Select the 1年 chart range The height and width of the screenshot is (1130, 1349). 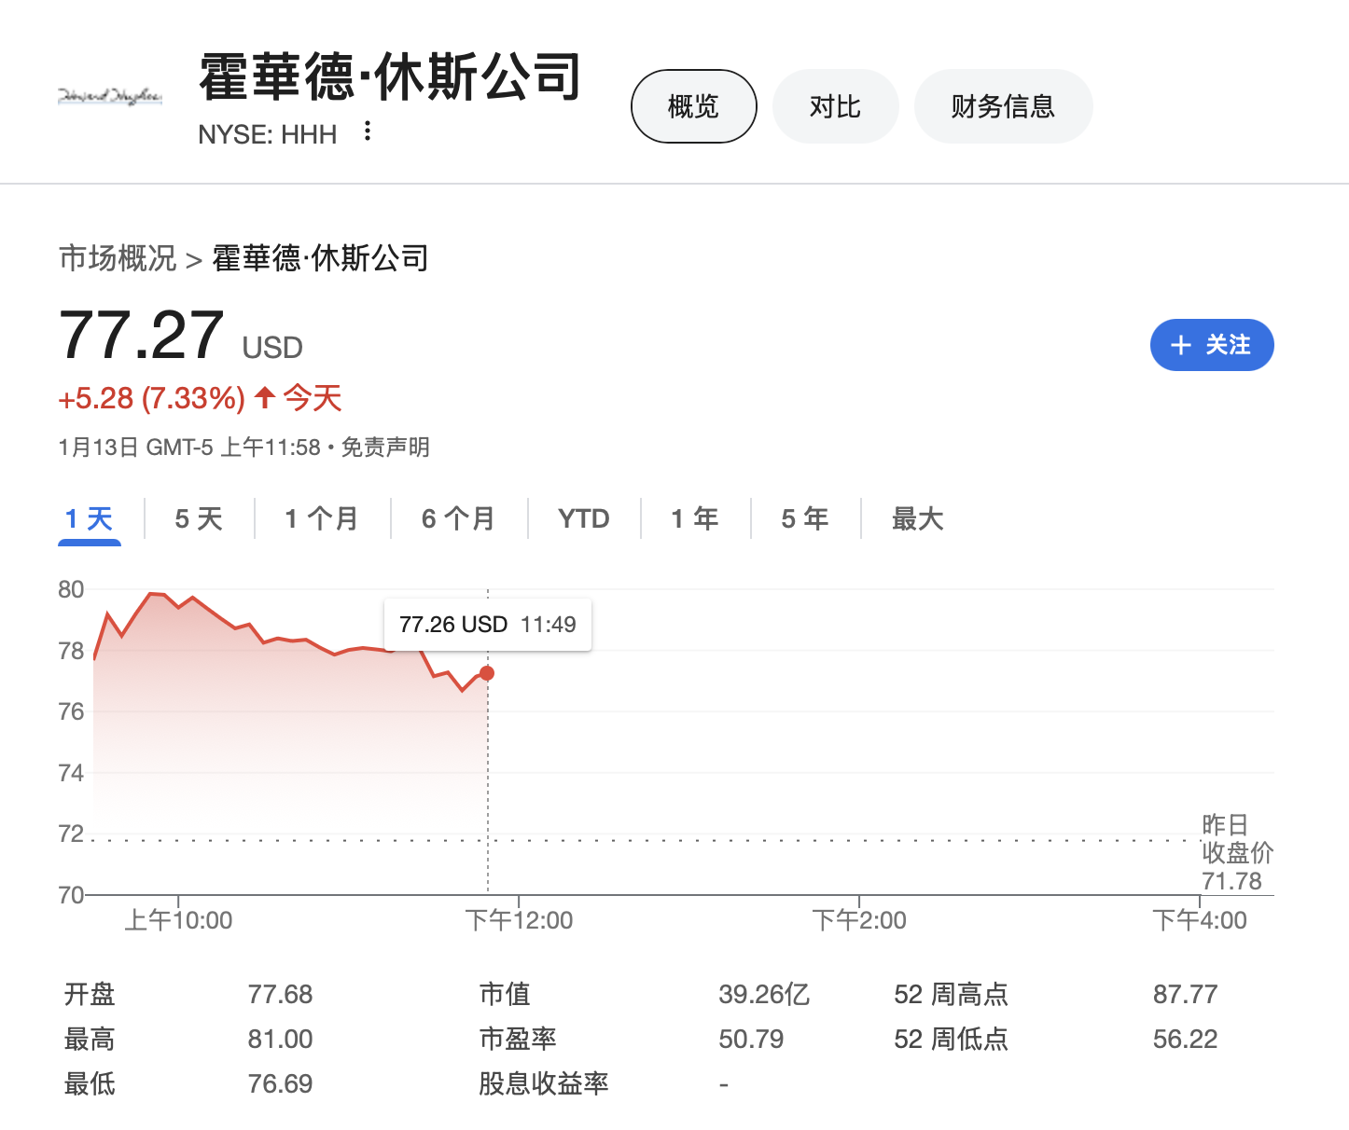coord(694,518)
